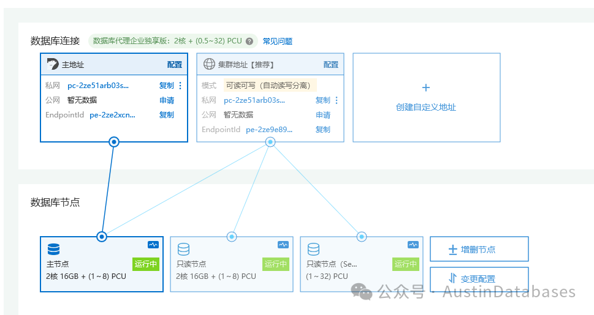The image size is (594, 315).
Task: Click connector dot atop 主节点 card
Action: [102, 237]
